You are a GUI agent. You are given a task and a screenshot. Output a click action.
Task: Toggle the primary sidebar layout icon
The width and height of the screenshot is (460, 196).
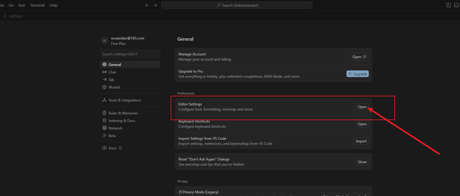449,5
